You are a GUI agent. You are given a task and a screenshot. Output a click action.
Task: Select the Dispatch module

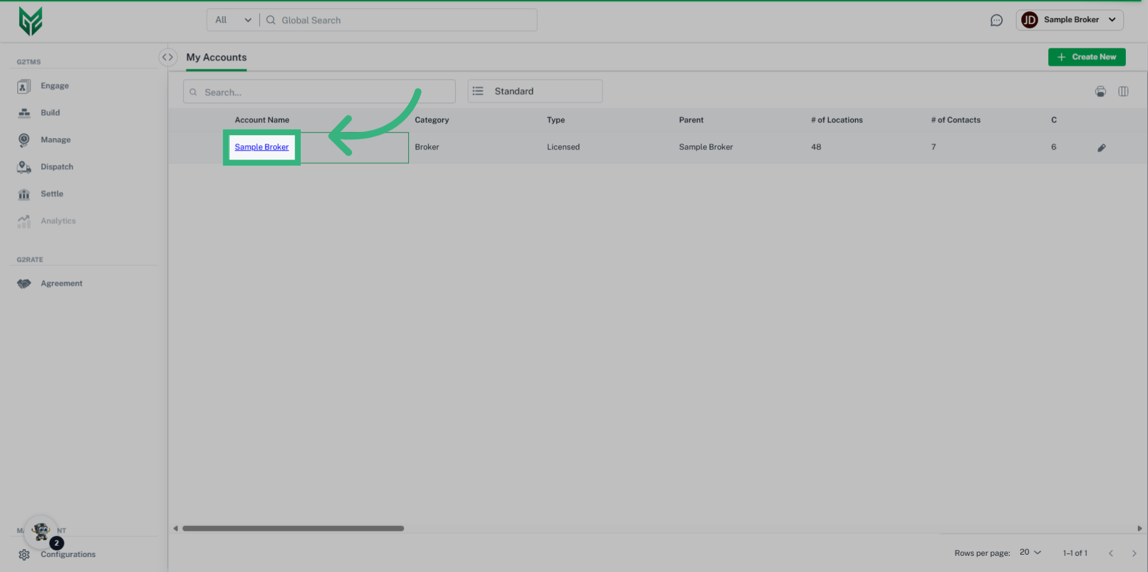coord(57,166)
